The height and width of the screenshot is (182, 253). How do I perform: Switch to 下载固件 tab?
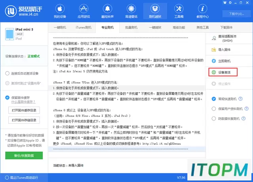pyautogui.click(x=227, y=27)
